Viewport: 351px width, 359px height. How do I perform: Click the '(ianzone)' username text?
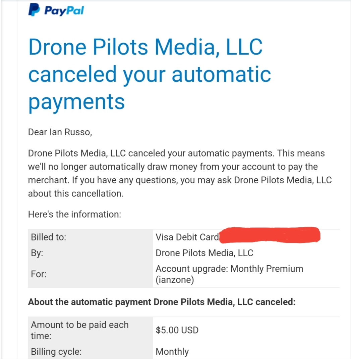[x=175, y=280]
